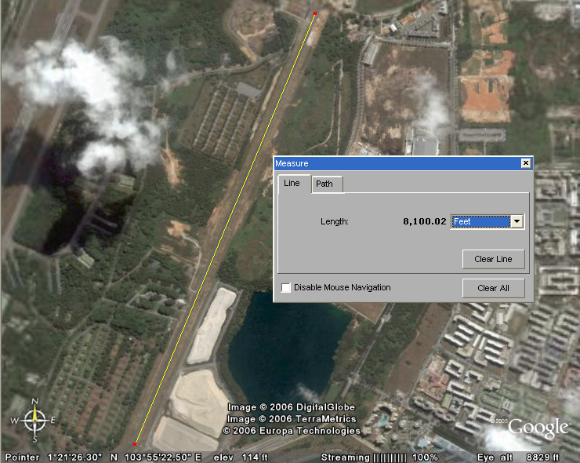Close the Measure dialog
Image resolution: width=580 pixels, height=463 pixels.
(526, 163)
